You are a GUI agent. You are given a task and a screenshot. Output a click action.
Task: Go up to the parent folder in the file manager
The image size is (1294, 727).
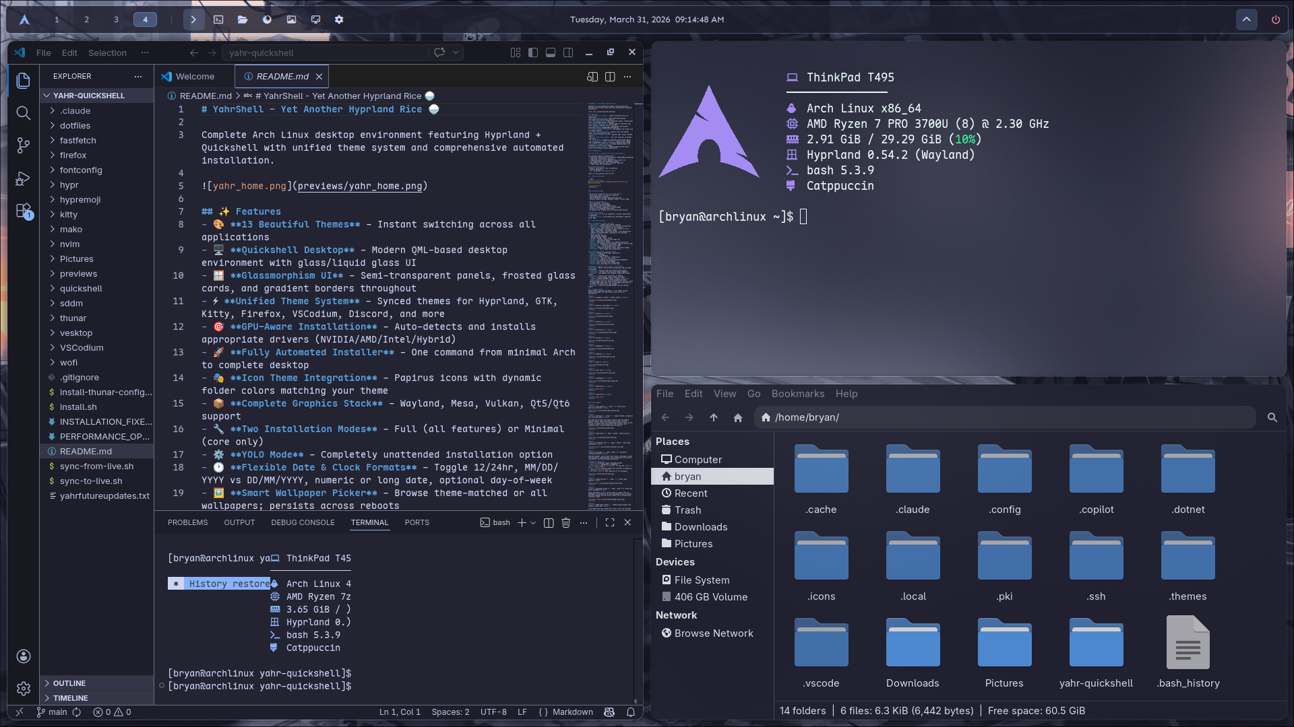[714, 417]
